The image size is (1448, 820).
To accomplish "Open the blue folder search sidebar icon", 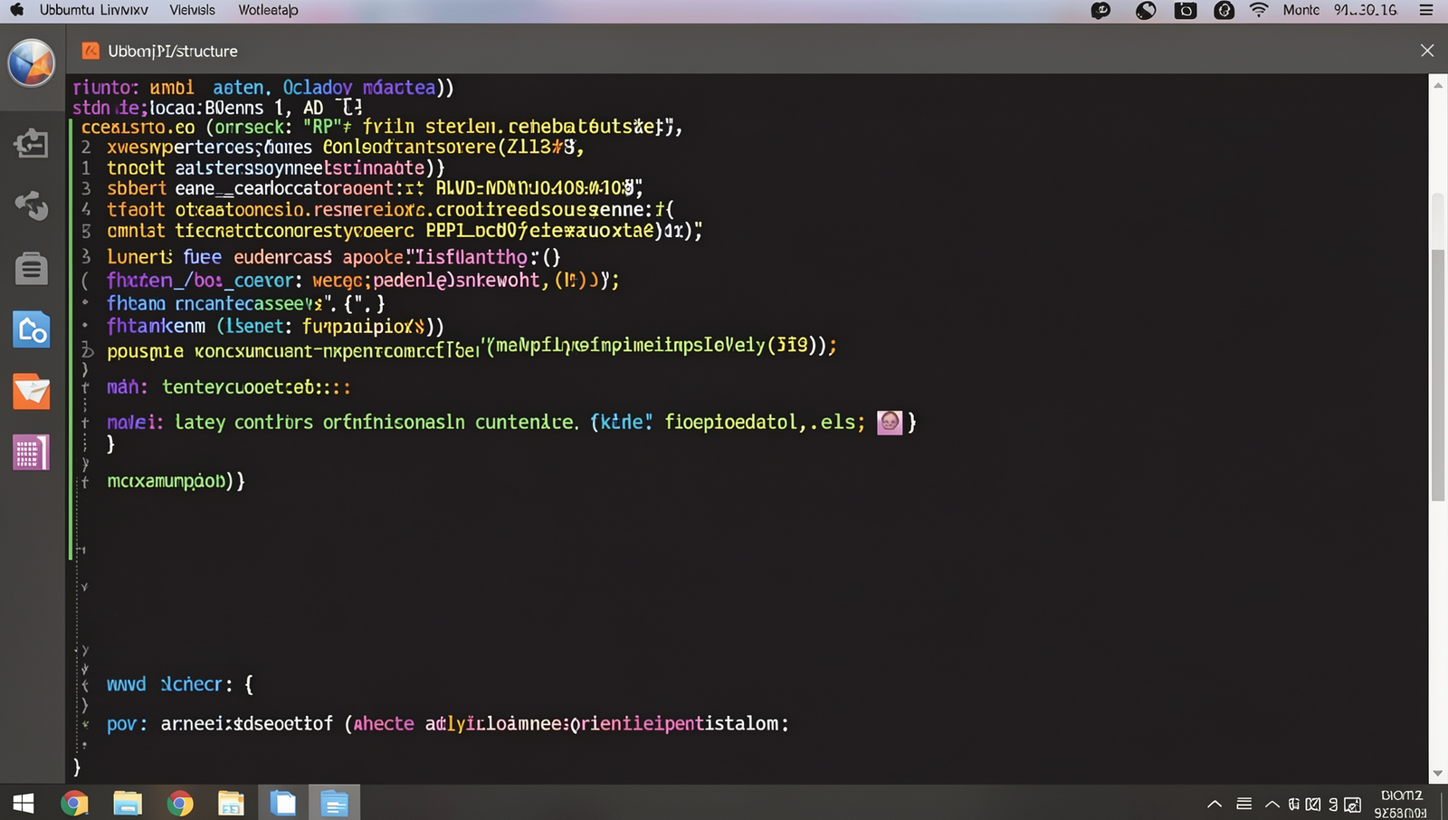I will [x=31, y=329].
